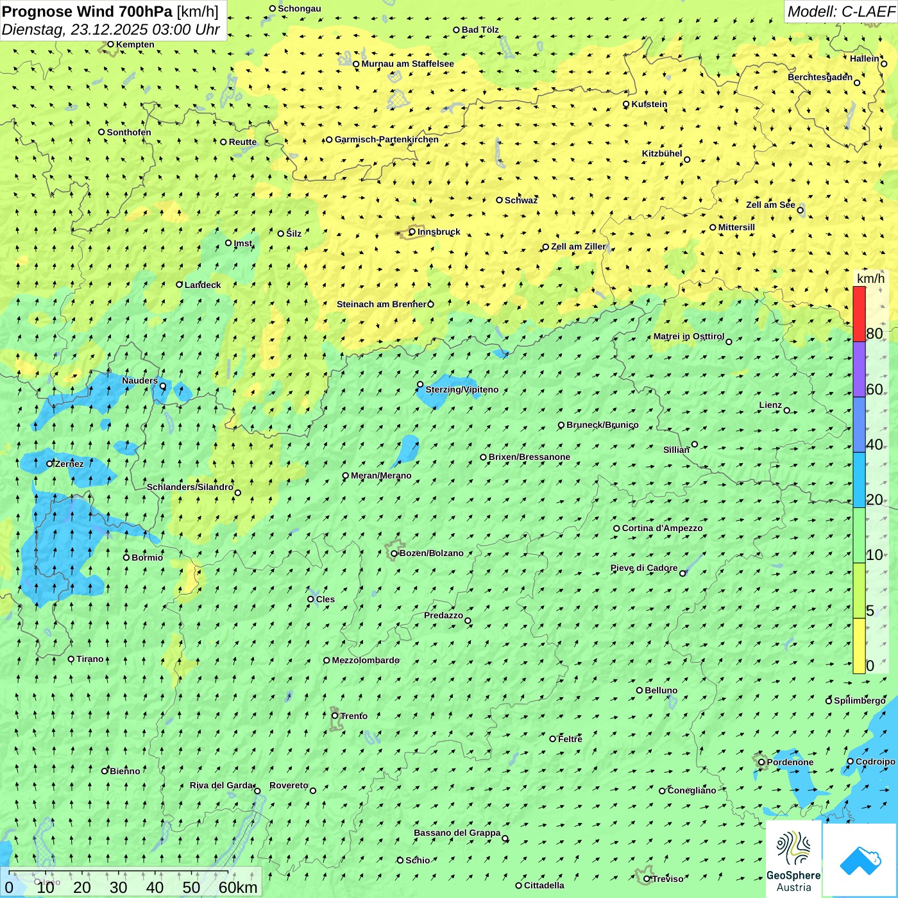Click the Bormio city label

[147, 557]
